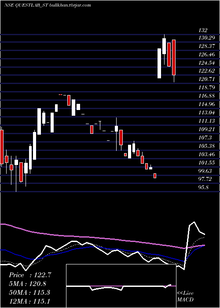Click the 5MA : 120.8 readout

click(27, 284)
